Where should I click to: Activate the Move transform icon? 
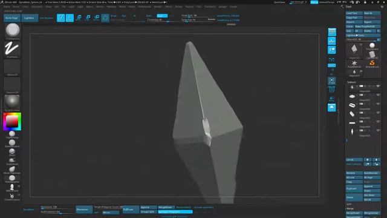pos(79,18)
